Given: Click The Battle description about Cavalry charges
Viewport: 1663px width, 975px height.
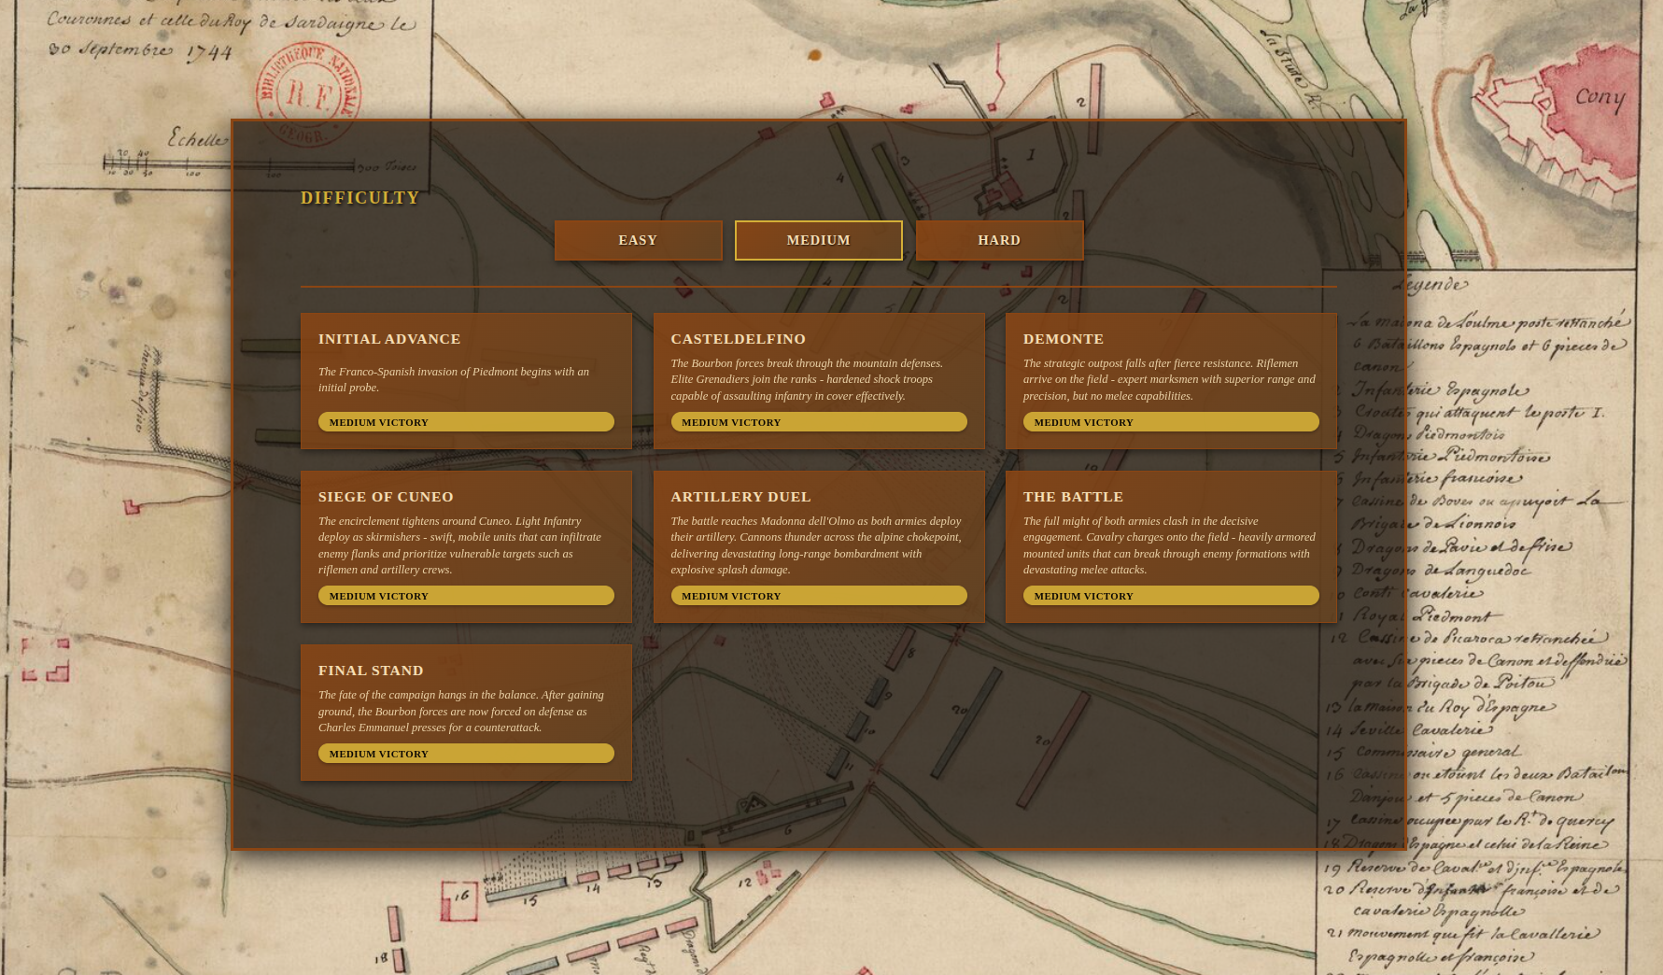Looking at the screenshot, I should 1169,545.
